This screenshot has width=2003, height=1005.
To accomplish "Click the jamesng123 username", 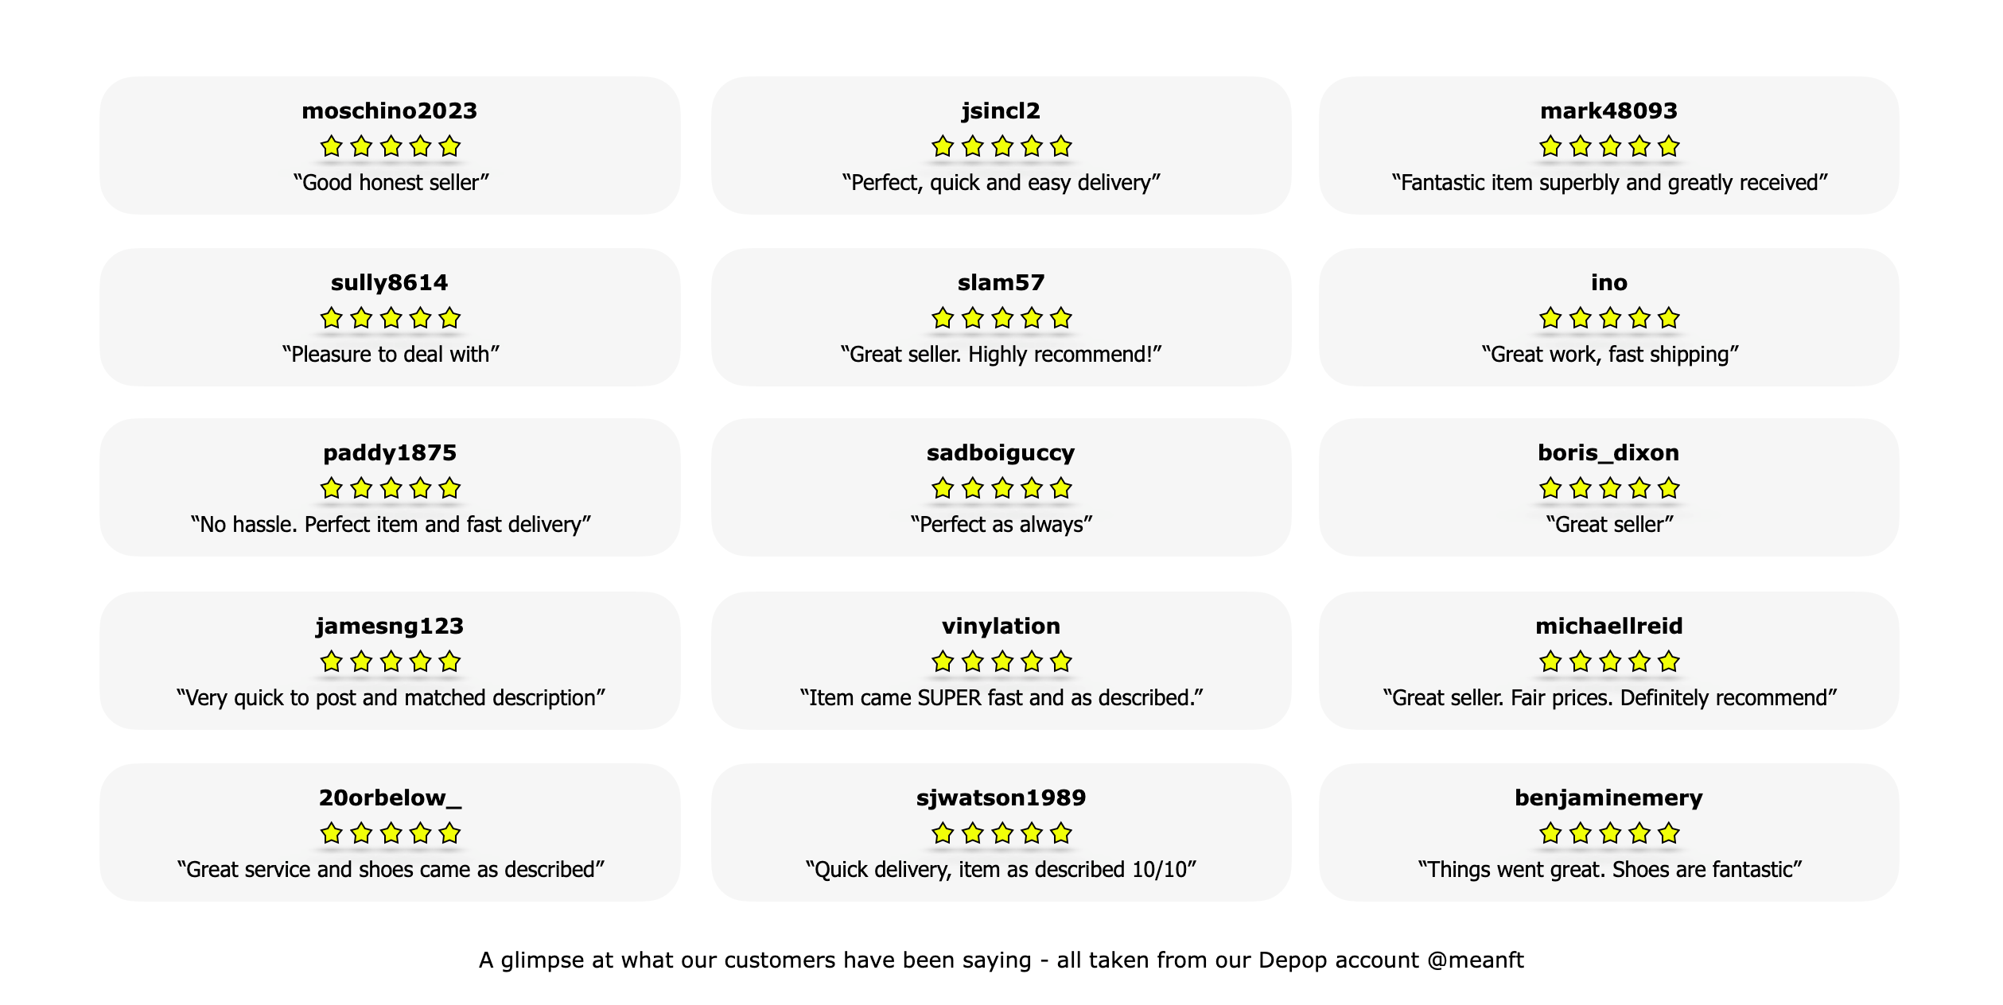I will tap(390, 627).
